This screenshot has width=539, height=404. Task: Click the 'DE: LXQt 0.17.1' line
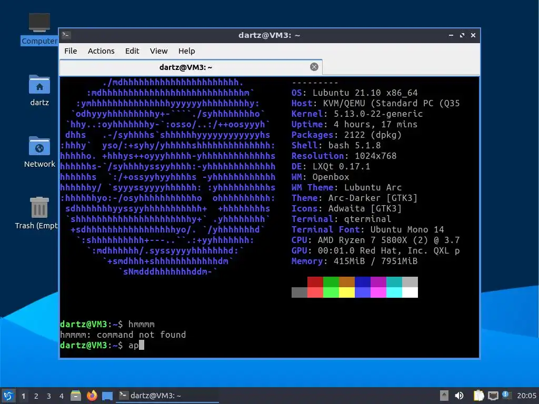tap(331, 166)
